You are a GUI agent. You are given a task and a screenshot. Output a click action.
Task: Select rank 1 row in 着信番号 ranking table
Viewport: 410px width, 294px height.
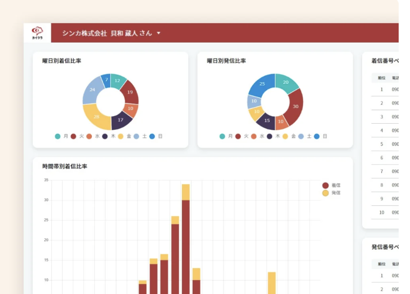(x=384, y=90)
